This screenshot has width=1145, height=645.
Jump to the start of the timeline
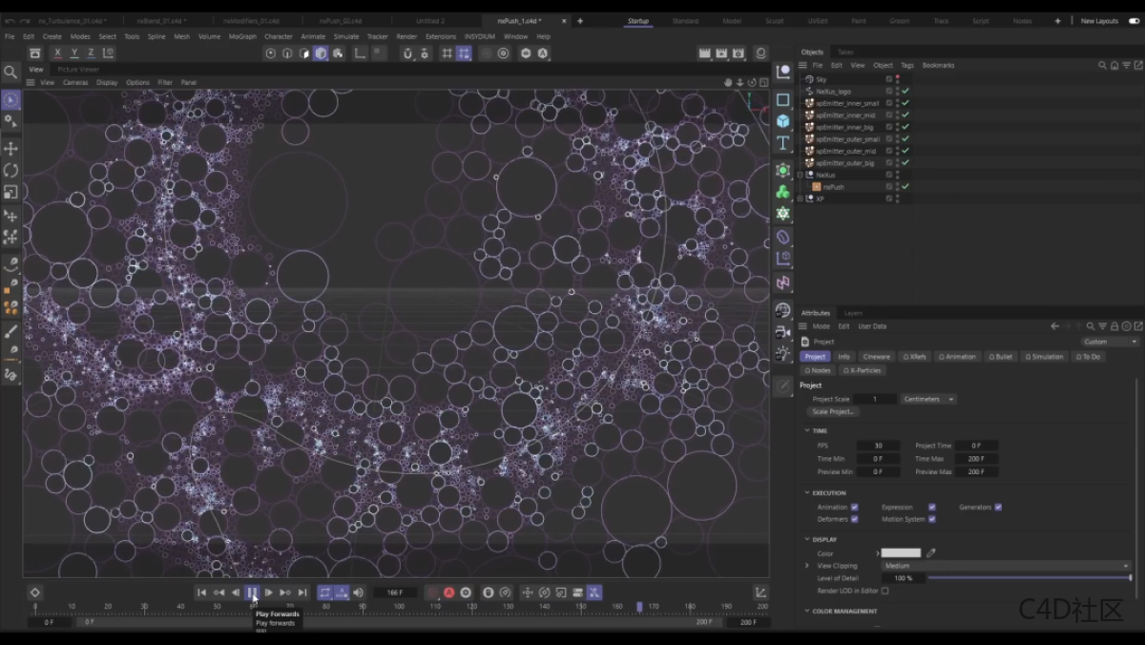[x=201, y=593]
